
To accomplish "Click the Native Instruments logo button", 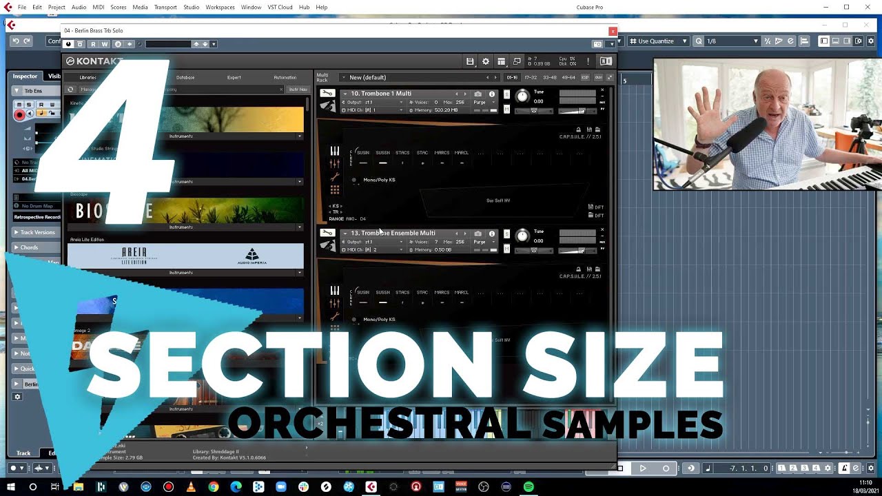I will pos(606,61).
